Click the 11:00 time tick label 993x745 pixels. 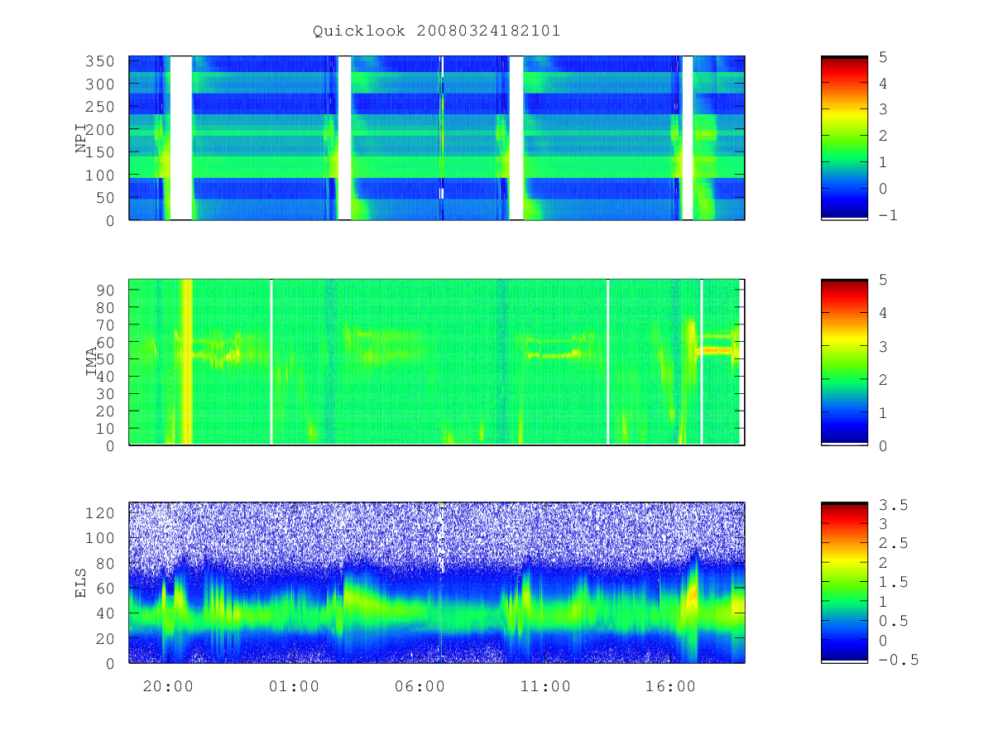[x=545, y=686]
